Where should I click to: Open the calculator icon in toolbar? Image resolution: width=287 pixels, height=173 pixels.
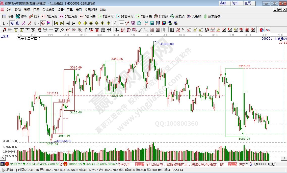tap(152, 23)
